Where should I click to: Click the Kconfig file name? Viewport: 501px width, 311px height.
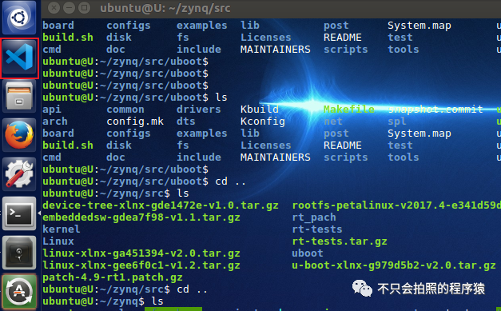(x=263, y=122)
